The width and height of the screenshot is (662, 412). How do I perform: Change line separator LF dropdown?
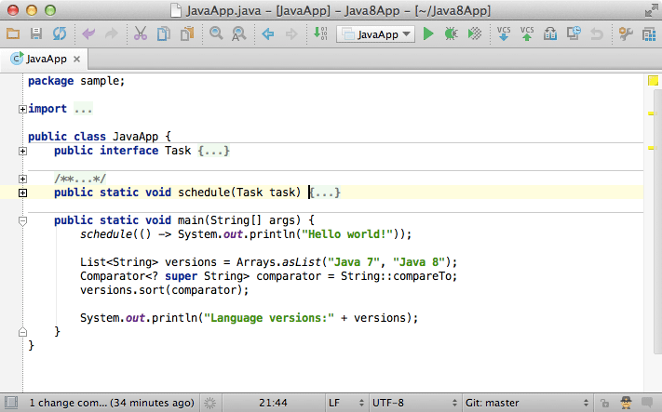pos(346,403)
